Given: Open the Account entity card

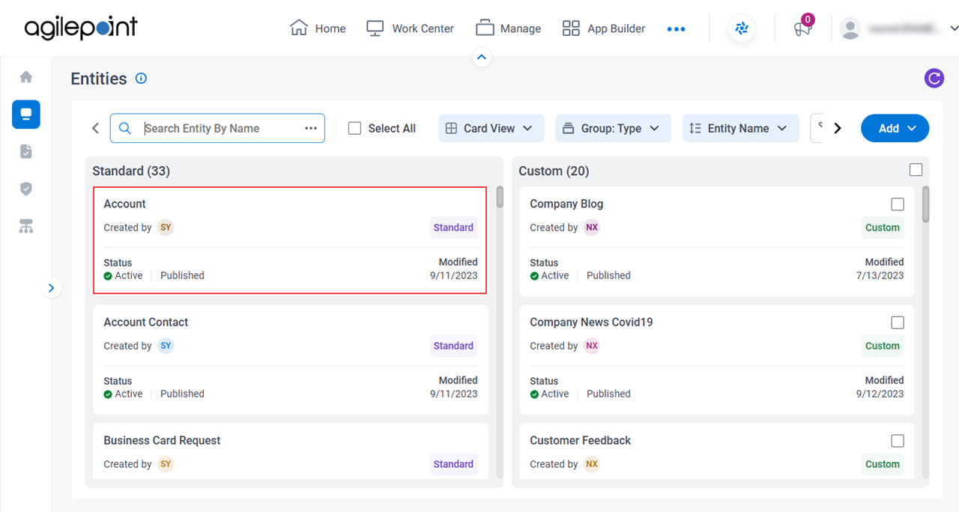Looking at the screenshot, I should (x=291, y=240).
